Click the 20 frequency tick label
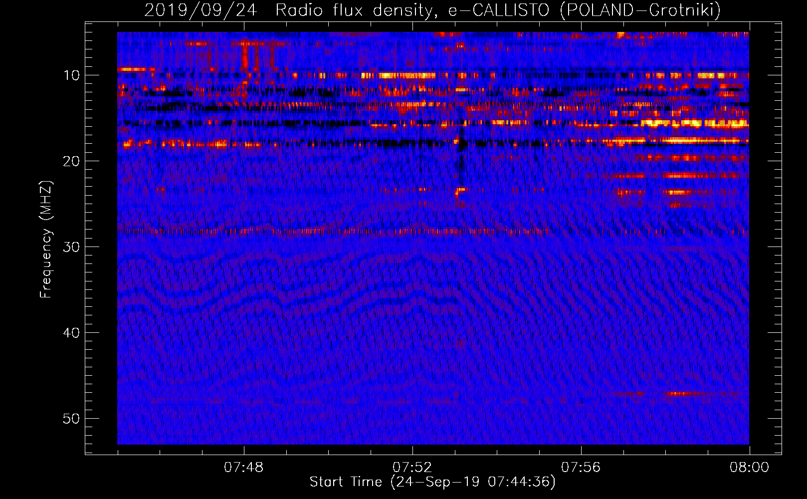Viewport: 807px width, 499px height. point(72,161)
